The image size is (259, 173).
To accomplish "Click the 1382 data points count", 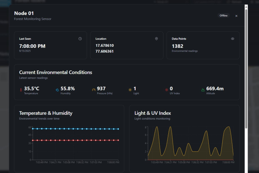I will pos(177,46).
